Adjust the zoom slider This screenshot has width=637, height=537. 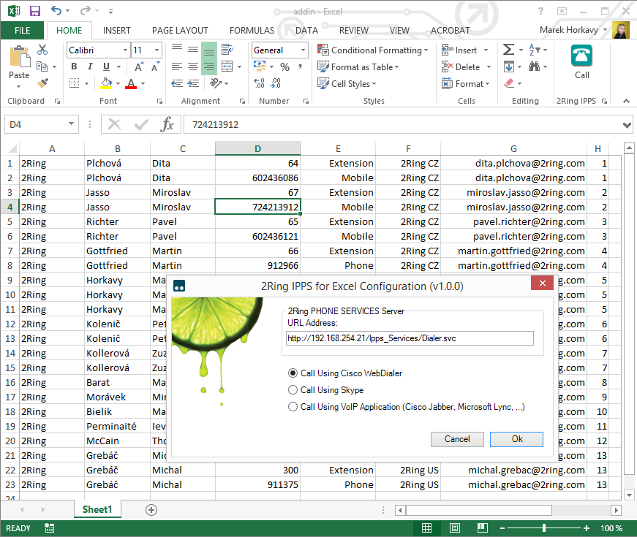tap(544, 528)
